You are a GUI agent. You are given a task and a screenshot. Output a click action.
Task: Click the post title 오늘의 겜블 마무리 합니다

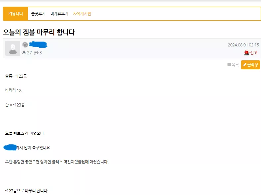pos(39,32)
